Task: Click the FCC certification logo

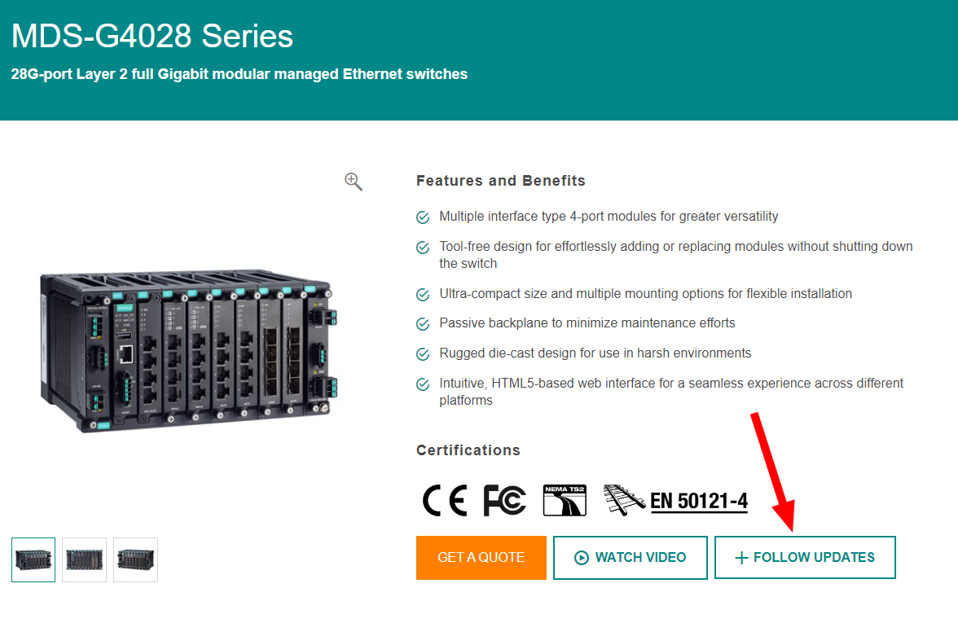Action: tap(505, 501)
